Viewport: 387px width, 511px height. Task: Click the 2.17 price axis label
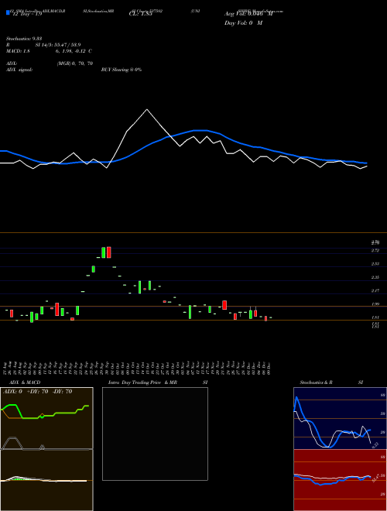coord(375,290)
